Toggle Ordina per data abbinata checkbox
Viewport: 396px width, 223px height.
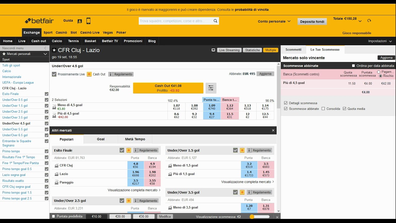pyautogui.click(x=354, y=66)
